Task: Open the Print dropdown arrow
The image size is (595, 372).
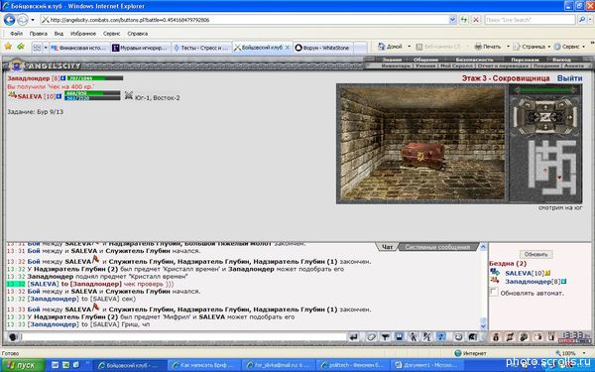Action: click(x=508, y=47)
